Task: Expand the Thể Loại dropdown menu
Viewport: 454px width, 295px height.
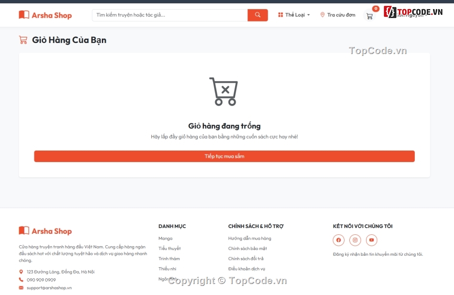Action: click(294, 15)
